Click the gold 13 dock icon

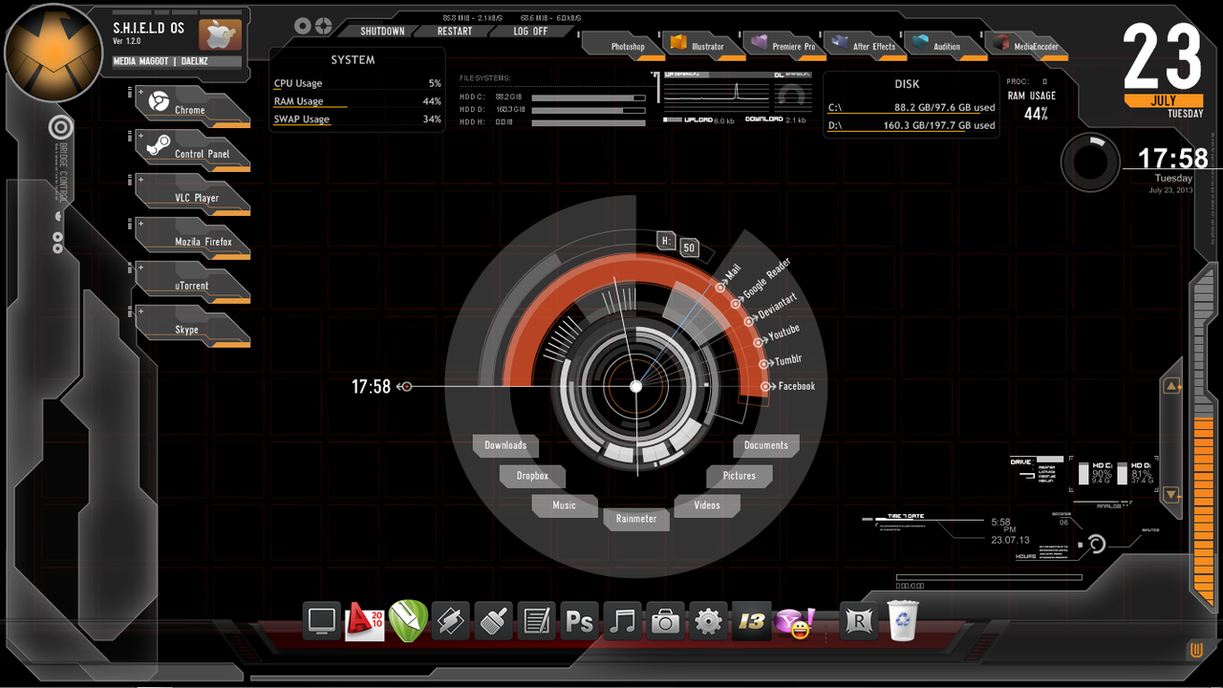(751, 621)
